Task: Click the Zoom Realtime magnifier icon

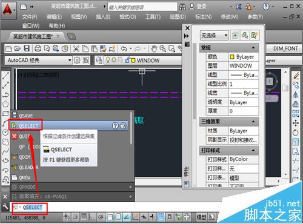Action: pos(163,48)
